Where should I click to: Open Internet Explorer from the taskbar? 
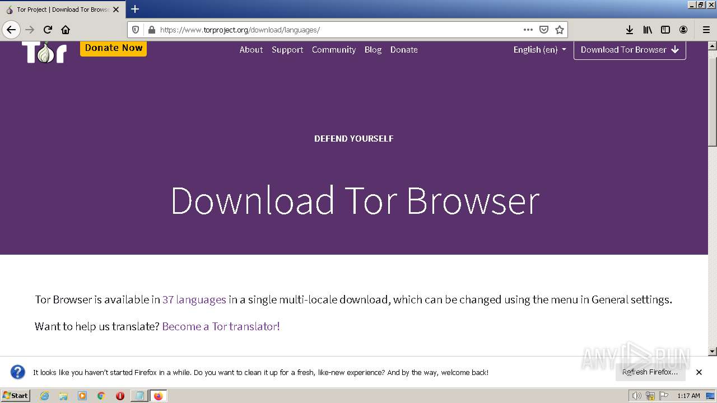(x=44, y=396)
